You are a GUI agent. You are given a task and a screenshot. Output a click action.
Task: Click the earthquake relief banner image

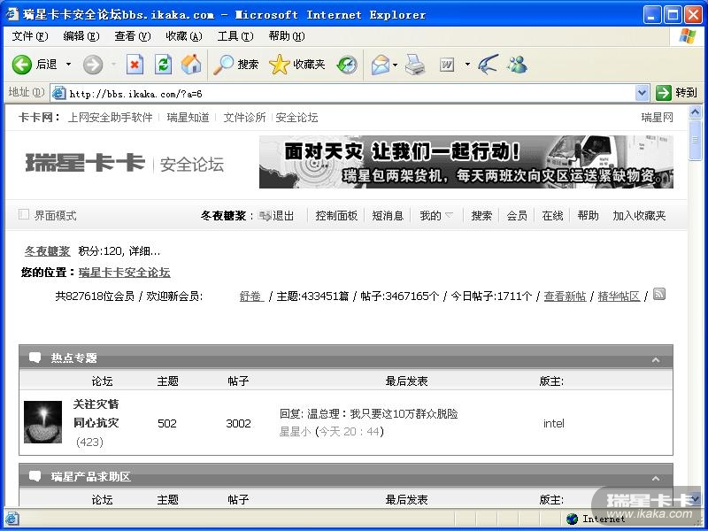pyautogui.click(x=466, y=162)
